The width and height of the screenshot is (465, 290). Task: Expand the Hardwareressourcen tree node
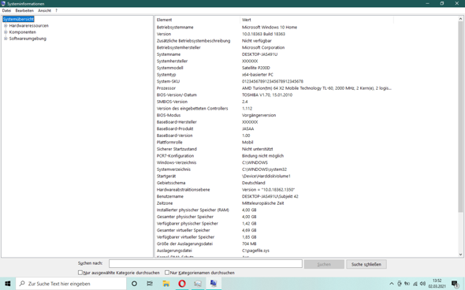[6, 25]
